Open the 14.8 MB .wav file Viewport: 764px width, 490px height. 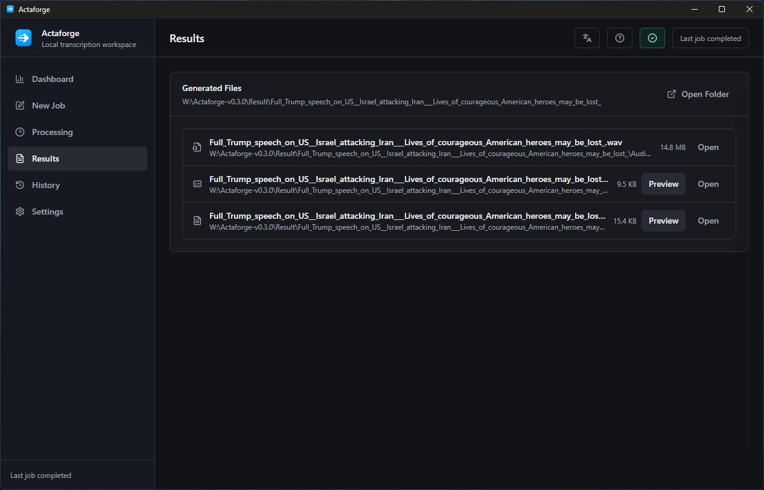point(708,147)
